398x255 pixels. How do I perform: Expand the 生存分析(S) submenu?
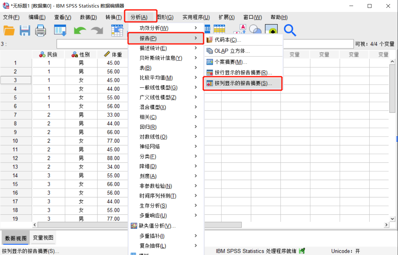tap(166, 206)
